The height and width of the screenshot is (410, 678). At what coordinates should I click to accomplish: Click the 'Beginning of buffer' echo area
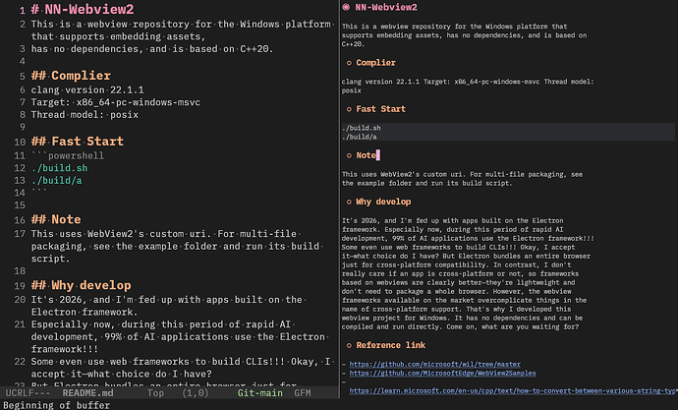click(57, 405)
